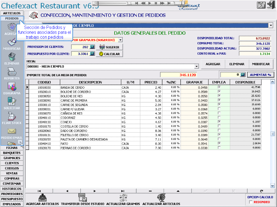Click the edit record up-triangle navigator button
Viewport: 277px width, 207px height.
[178, 191]
